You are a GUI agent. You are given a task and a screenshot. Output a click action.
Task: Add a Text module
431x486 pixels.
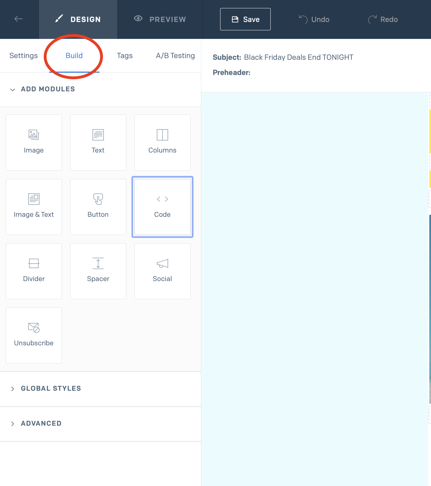pyautogui.click(x=98, y=142)
